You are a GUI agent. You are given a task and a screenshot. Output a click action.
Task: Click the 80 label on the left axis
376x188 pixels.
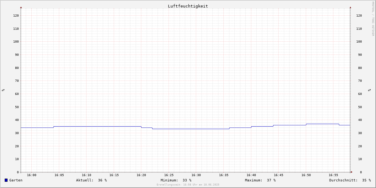pos(17,68)
